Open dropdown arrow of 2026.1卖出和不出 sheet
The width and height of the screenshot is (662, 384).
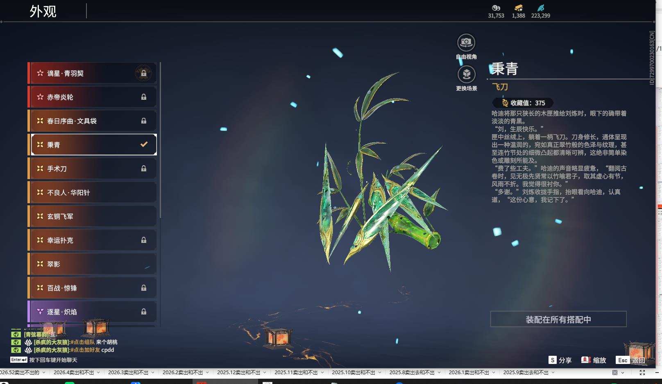493,373
